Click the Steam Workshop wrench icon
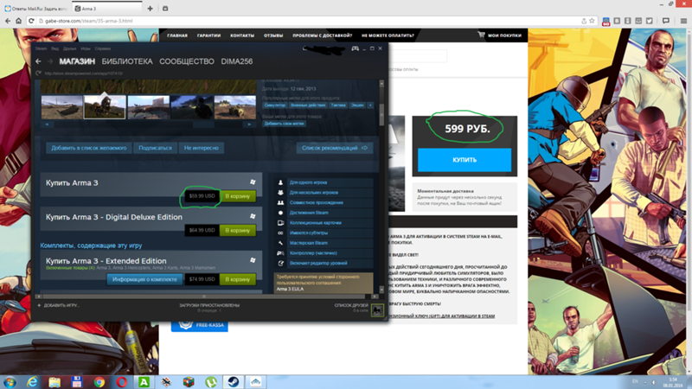This screenshot has height=389, width=692. (x=280, y=243)
